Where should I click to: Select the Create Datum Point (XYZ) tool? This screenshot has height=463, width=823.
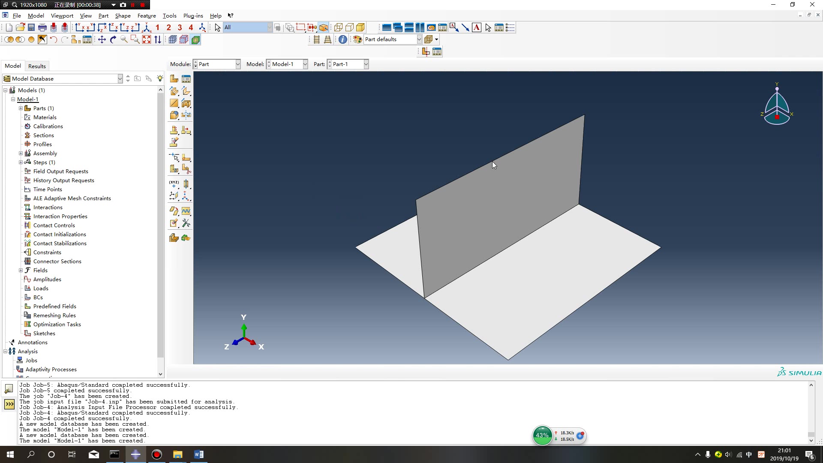click(x=174, y=183)
